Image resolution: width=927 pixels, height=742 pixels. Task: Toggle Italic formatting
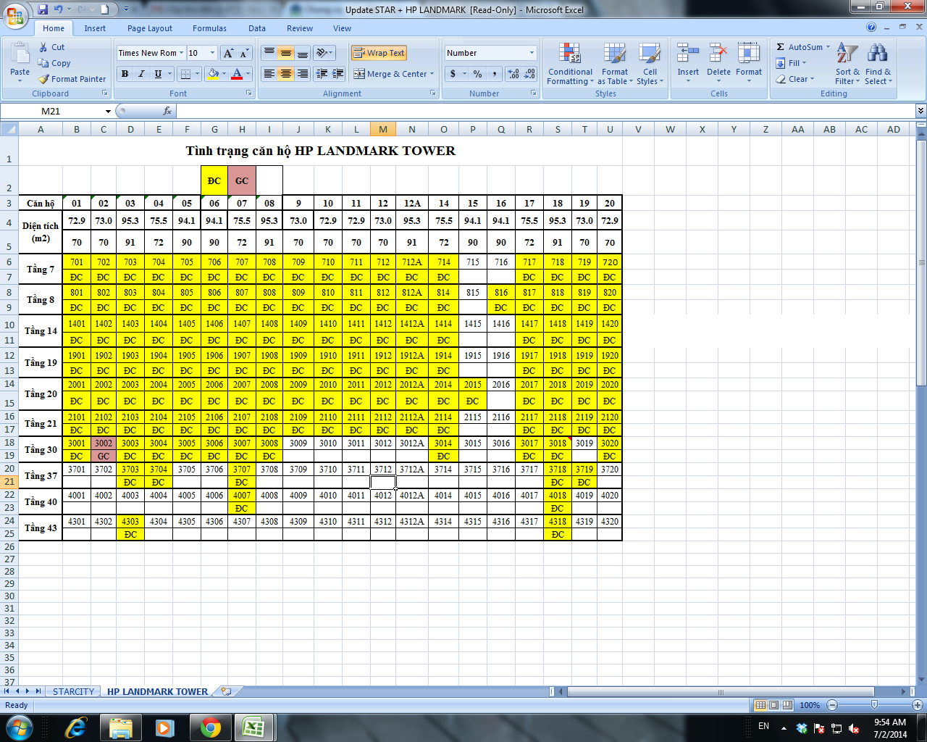[x=141, y=74]
